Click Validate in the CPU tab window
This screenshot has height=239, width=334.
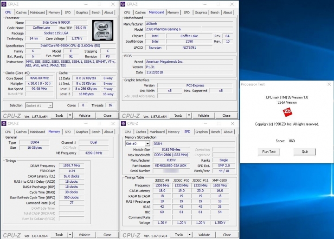(x=84, y=115)
